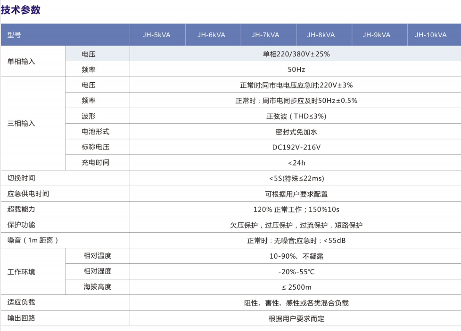
Task: Click the 'JH-5kVA' column header
Action: point(156,35)
